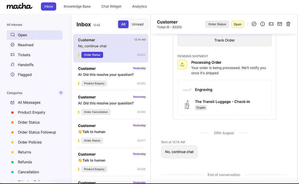Click the Ticket ID - #2253 text
This screenshot has width=299, height=184.
tap(169, 27)
